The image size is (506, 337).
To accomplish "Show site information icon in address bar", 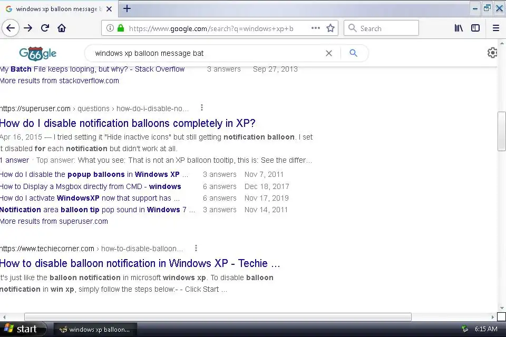I will pos(110,28).
